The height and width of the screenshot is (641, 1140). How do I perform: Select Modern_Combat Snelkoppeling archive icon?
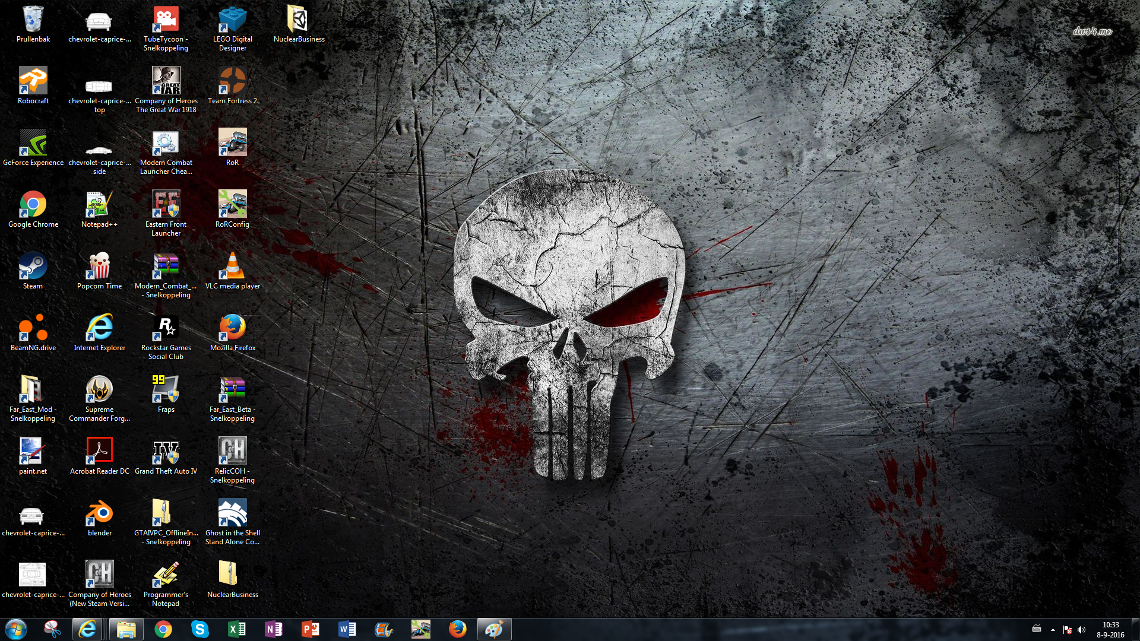coord(166,275)
